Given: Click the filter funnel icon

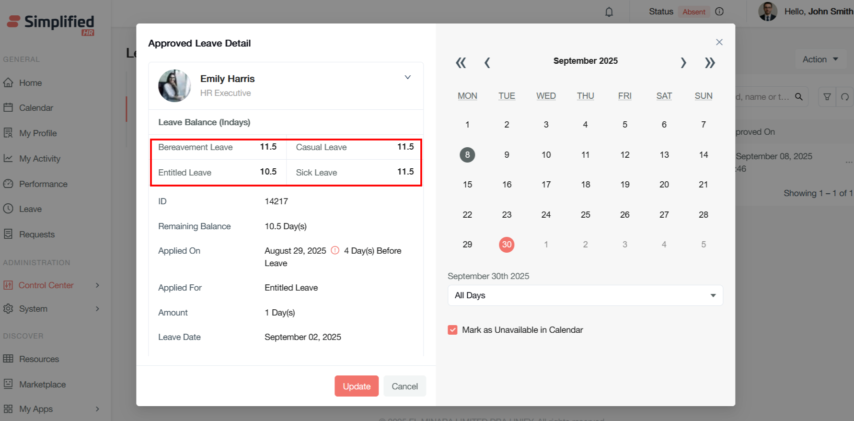Looking at the screenshot, I should point(827,97).
